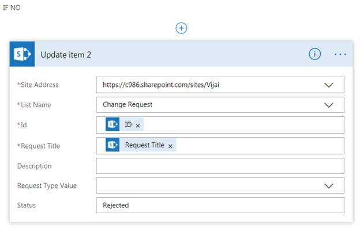
Task: Expand the Site Address dropdown arrow
Action: (x=329, y=85)
